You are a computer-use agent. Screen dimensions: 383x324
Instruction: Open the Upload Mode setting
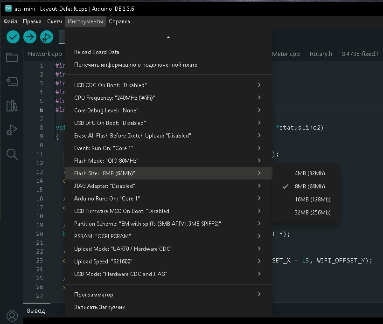(168, 249)
